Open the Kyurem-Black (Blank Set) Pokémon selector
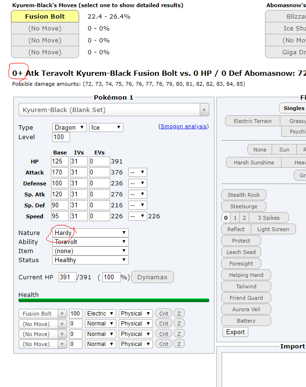 click(113, 110)
